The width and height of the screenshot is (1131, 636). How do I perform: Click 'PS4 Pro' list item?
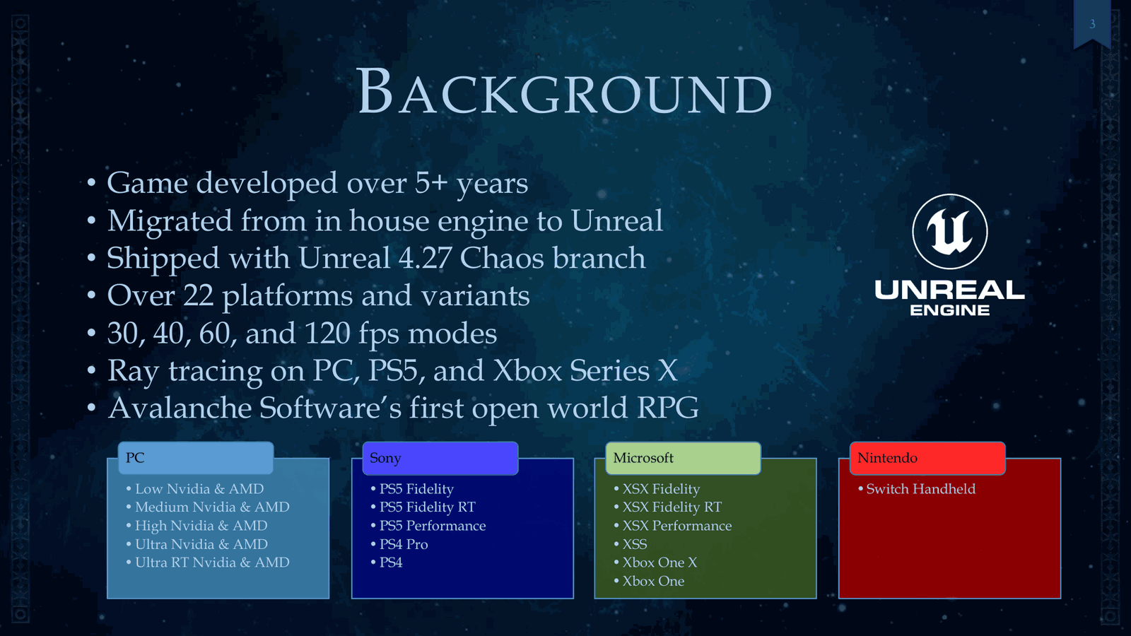404,544
